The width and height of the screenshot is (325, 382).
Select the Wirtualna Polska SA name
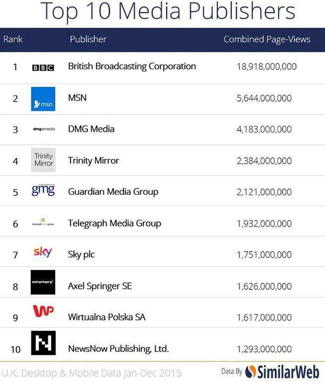106,317
